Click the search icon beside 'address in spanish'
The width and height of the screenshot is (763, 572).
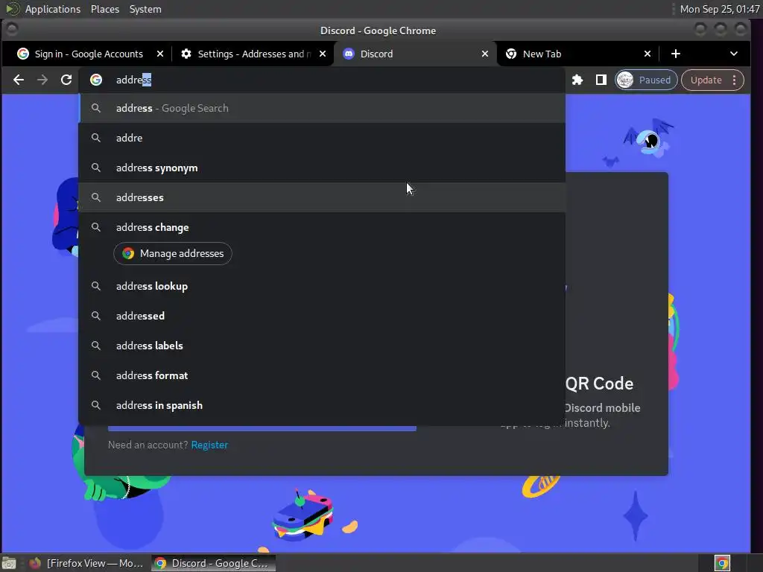pyautogui.click(x=96, y=405)
